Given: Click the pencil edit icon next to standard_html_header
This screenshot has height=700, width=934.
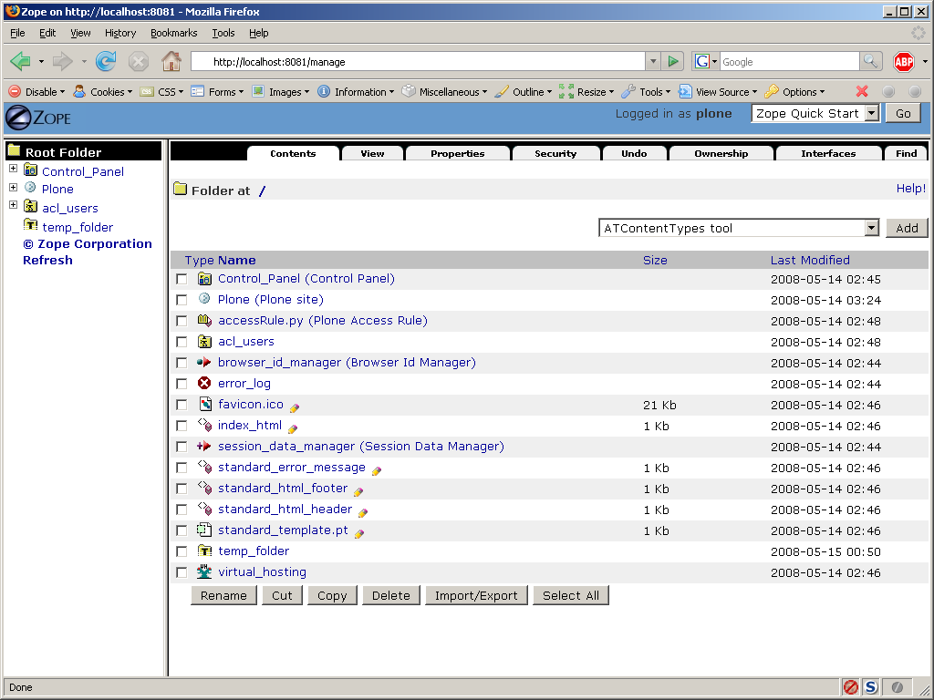Looking at the screenshot, I should coord(363,512).
